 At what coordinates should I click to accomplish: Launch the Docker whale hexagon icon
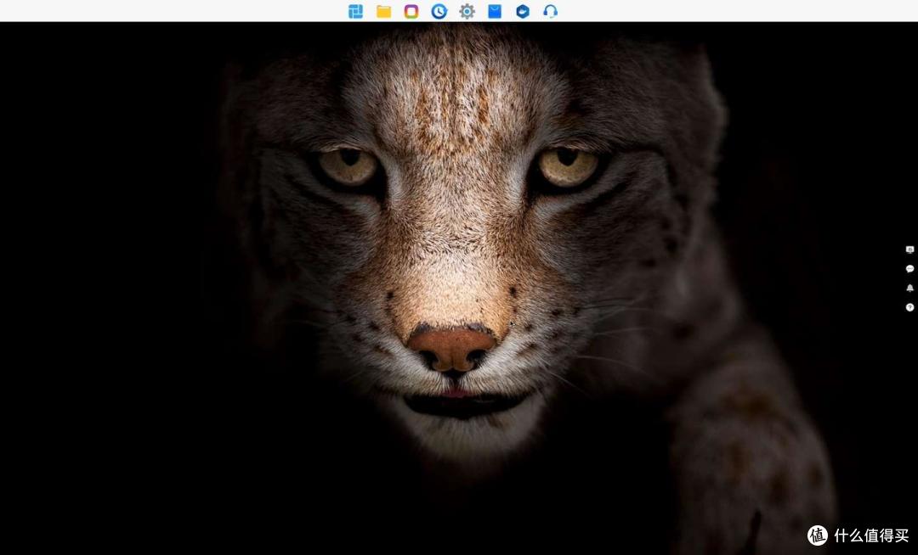(522, 11)
